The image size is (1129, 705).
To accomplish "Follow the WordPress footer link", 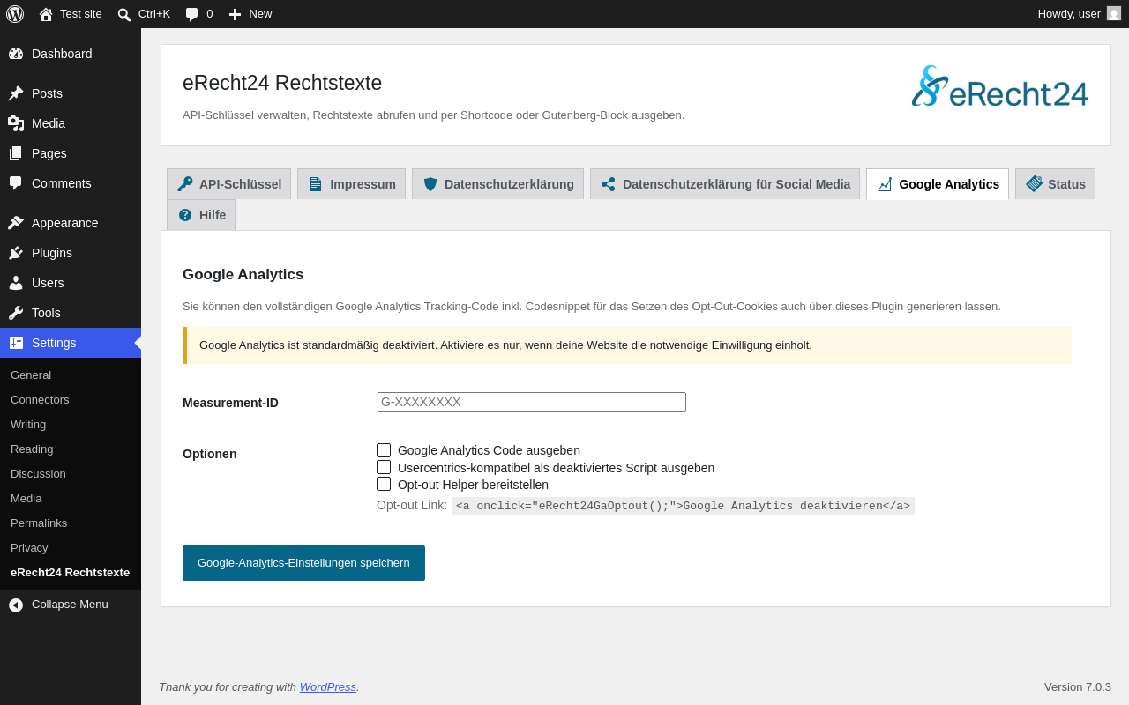I will click(x=328, y=686).
